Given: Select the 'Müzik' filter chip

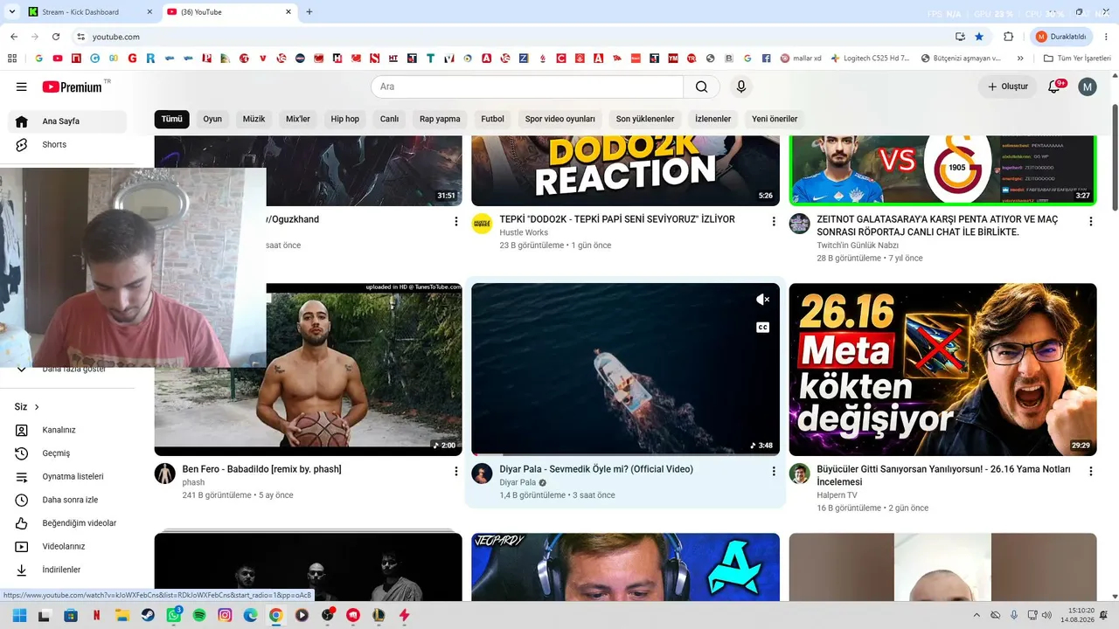Looking at the screenshot, I should pyautogui.click(x=254, y=119).
